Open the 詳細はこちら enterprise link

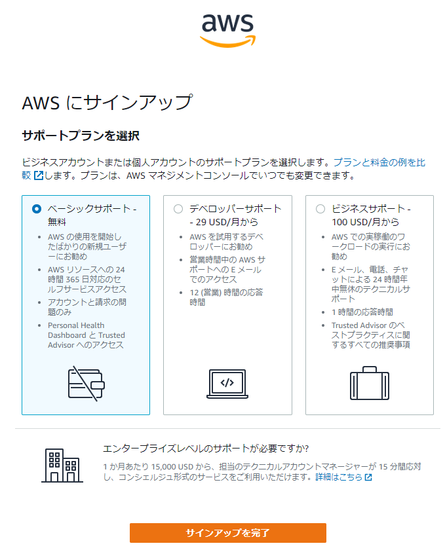(339, 477)
